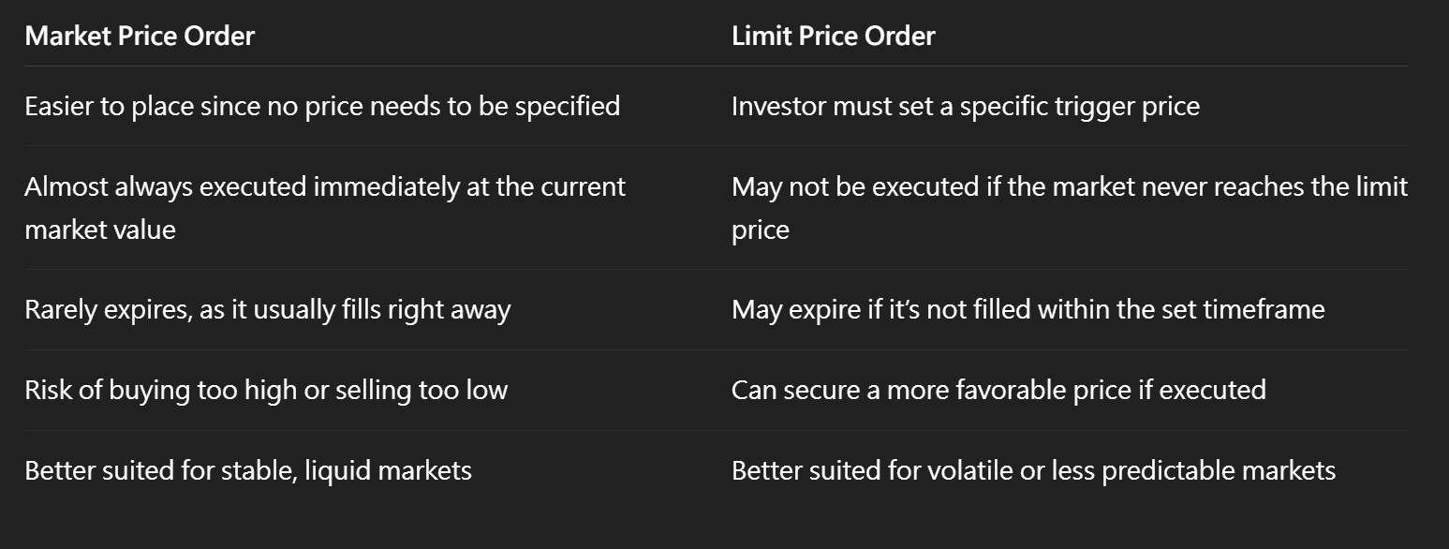This screenshot has height=549, width=1449.
Task: Click the words 'market value' on the wrapped line
Action: tap(100, 230)
